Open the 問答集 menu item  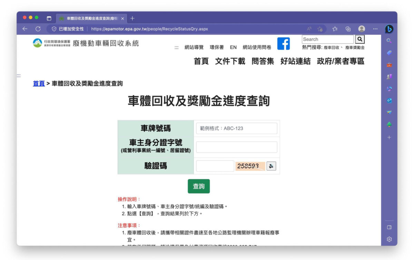(x=263, y=61)
